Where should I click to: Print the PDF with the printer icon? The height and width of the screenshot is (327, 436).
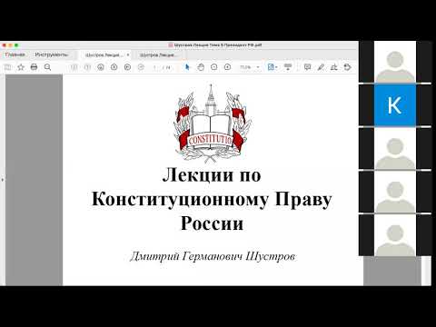click(x=34, y=67)
